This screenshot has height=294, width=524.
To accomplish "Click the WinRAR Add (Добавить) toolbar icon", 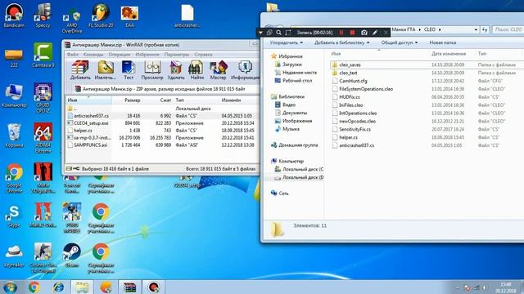I will coord(80,70).
